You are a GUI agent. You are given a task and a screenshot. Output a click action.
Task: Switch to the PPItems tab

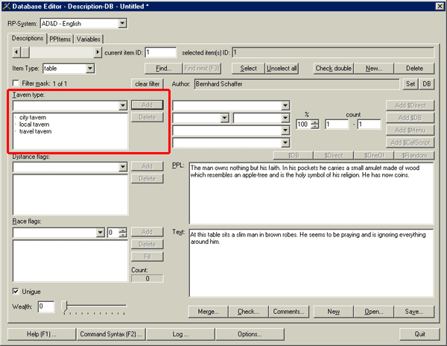tap(60, 39)
